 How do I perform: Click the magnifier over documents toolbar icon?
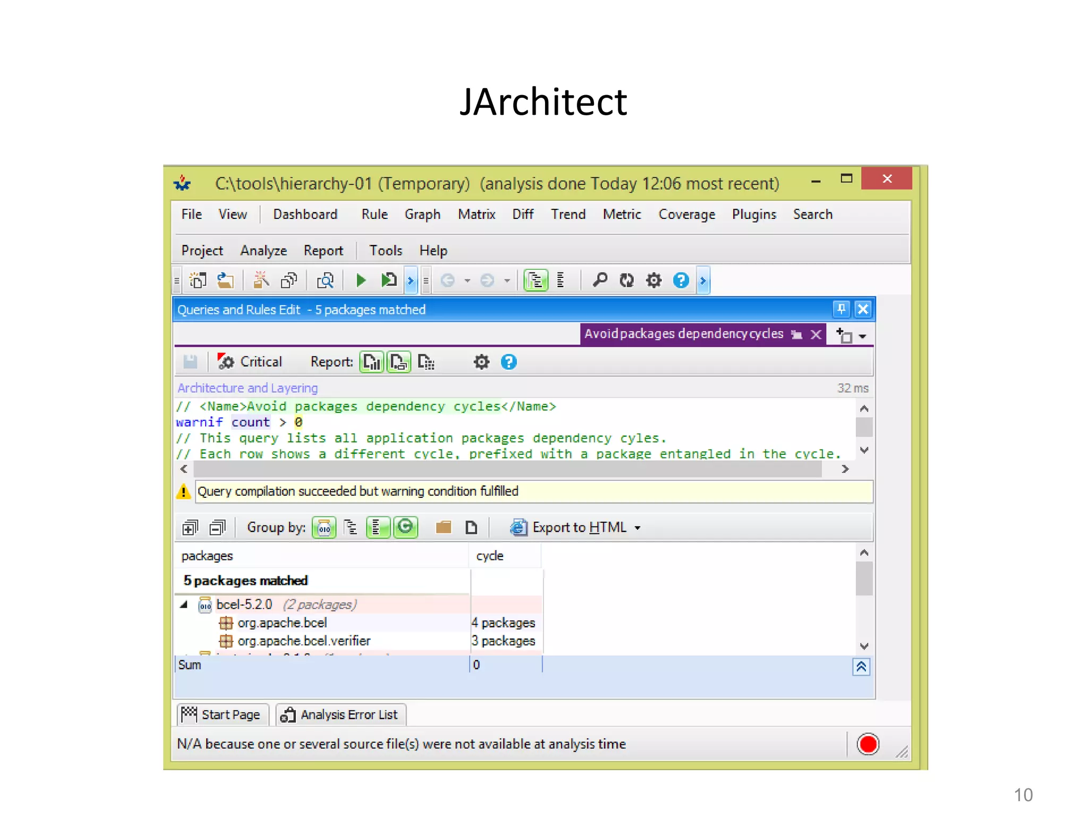[x=325, y=280]
